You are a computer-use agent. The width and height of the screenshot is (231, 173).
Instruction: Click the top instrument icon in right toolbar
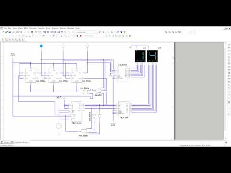(x=229, y=45)
